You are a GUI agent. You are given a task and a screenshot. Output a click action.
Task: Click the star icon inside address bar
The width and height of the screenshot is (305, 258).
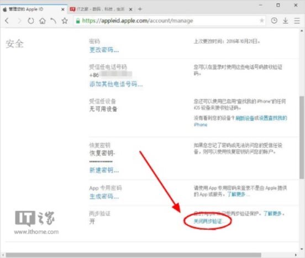(262, 20)
